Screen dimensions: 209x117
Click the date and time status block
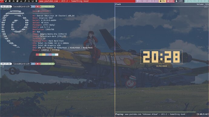tap(197, 1)
